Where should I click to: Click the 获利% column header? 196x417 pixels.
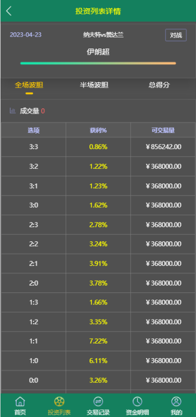(x=98, y=130)
